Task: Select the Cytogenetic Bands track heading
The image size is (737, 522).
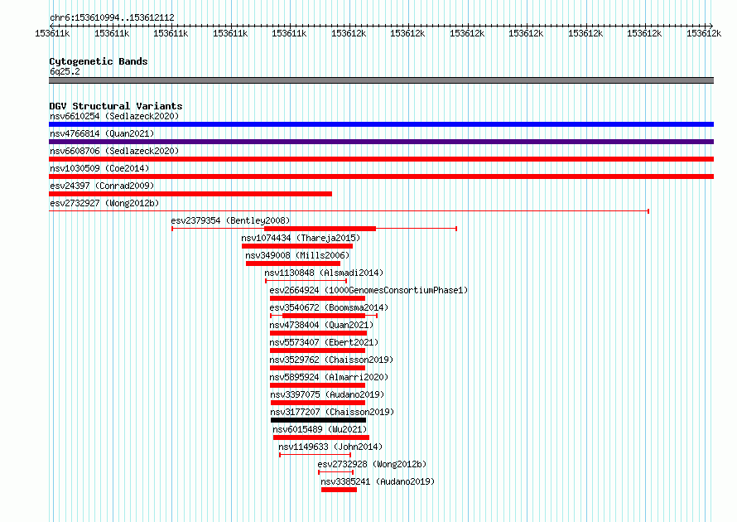Action: [99, 61]
